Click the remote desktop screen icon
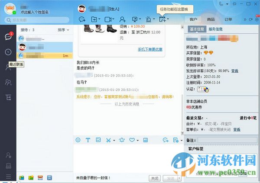 (x=135, y=19)
